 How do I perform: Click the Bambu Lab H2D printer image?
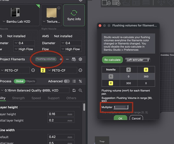pos(15,12)
